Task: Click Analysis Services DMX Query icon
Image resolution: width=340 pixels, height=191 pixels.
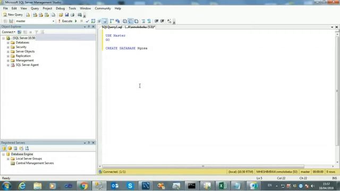Action: 41,15
